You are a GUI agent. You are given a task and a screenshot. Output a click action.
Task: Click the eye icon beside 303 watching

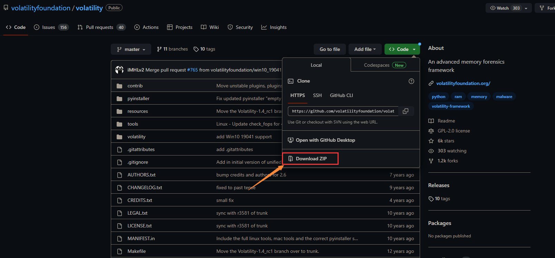pos(431,151)
